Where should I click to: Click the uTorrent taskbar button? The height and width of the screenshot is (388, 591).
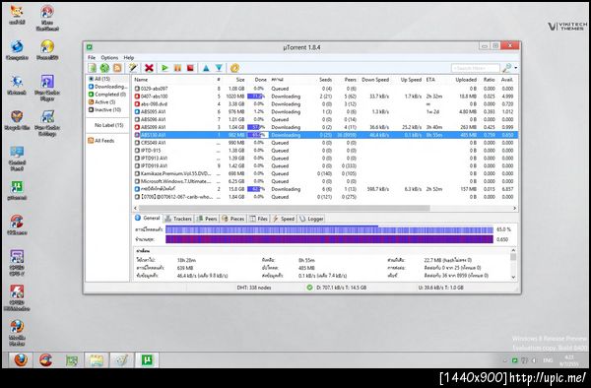[x=147, y=360]
